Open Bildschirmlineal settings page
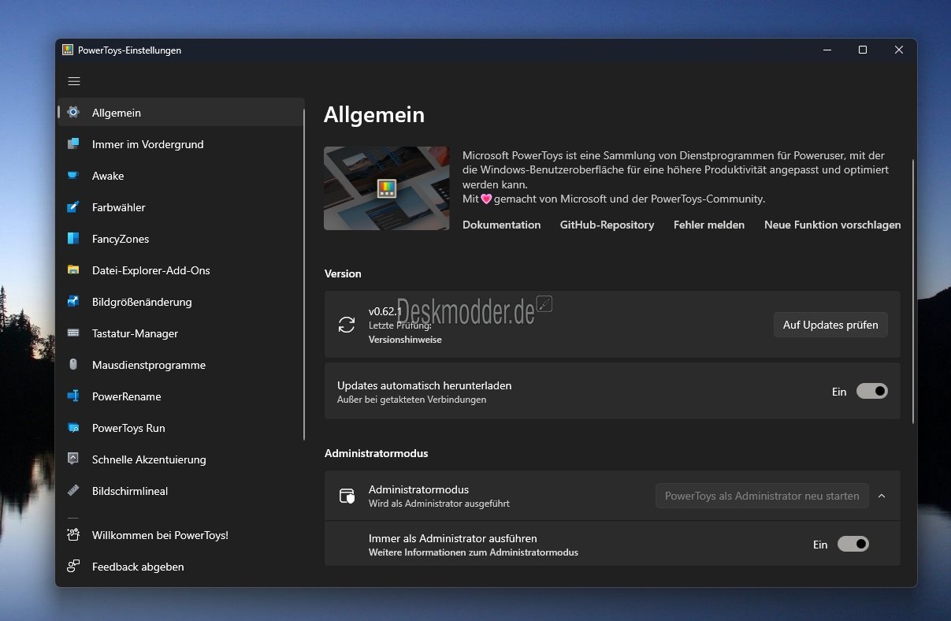The image size is (951, 621). click(181, 491)
